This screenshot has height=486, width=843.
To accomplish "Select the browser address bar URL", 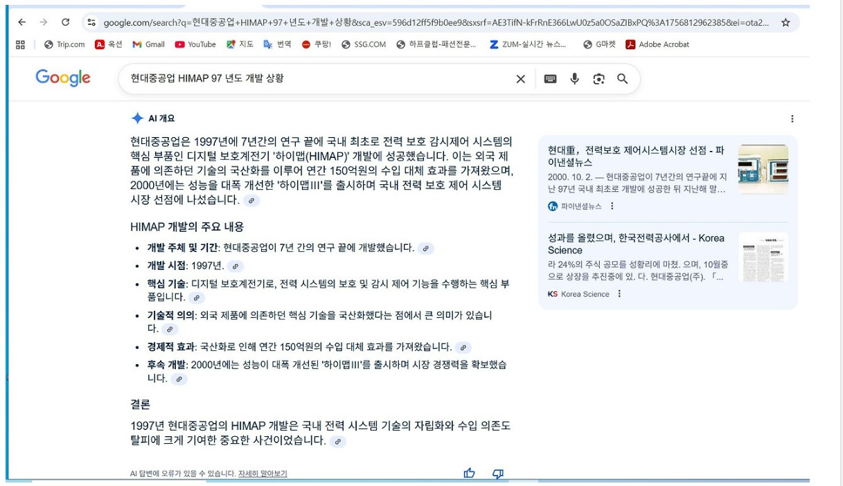I will click(436, 22).
